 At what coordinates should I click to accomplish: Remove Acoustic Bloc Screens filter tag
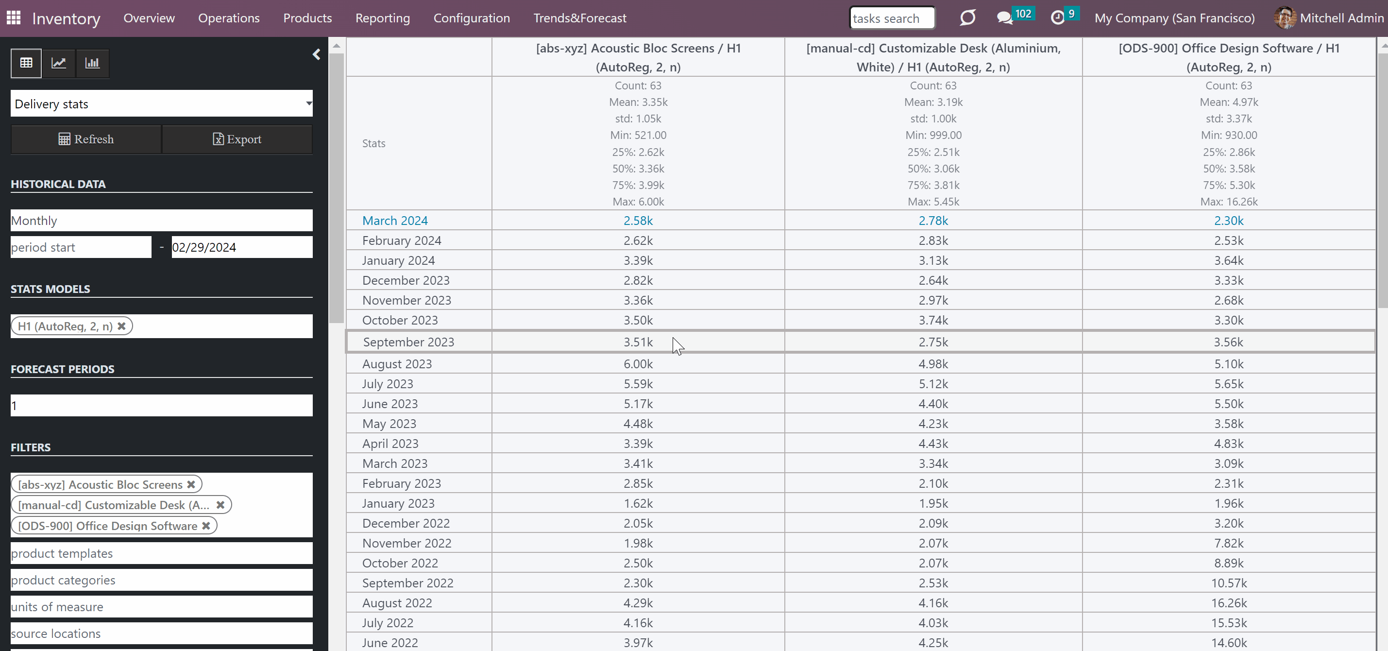tap(191, 484)
